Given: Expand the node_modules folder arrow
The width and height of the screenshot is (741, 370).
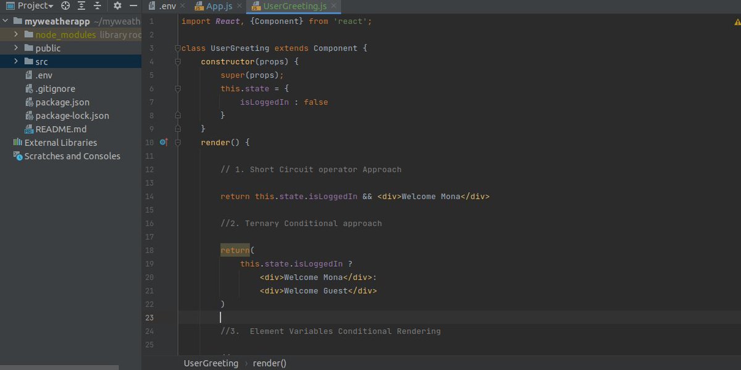Looking at the screenshot, I should click(x=16, y=35).
